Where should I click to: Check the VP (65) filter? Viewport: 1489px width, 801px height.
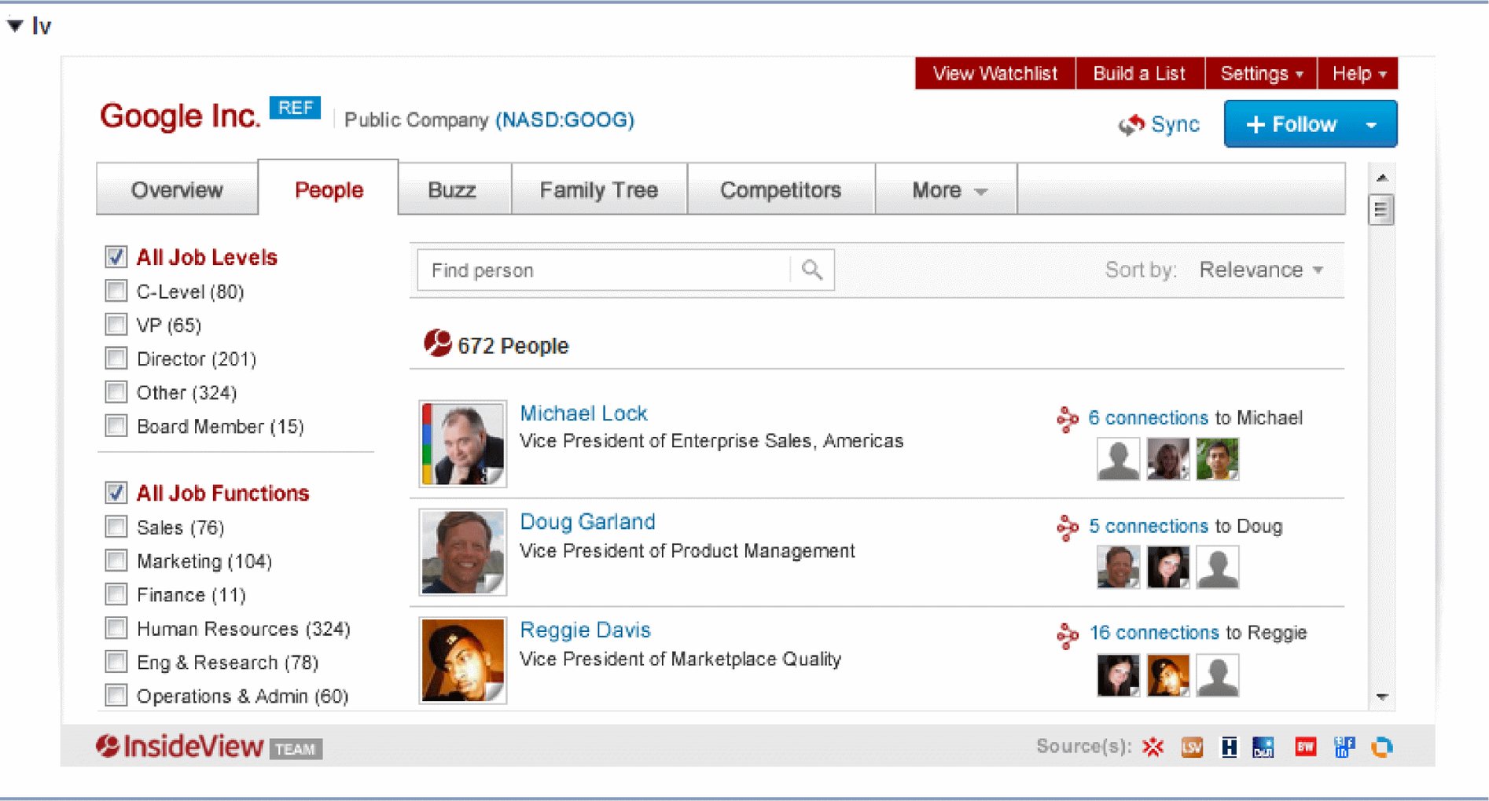point(116,325)
